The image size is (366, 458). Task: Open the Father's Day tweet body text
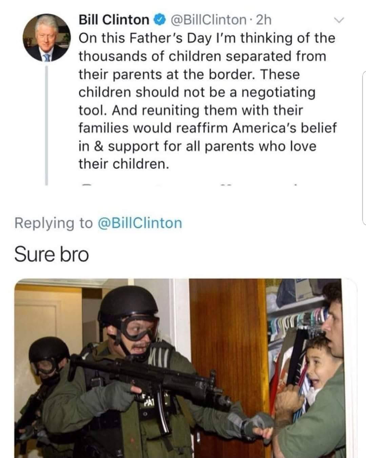[207, 101]
